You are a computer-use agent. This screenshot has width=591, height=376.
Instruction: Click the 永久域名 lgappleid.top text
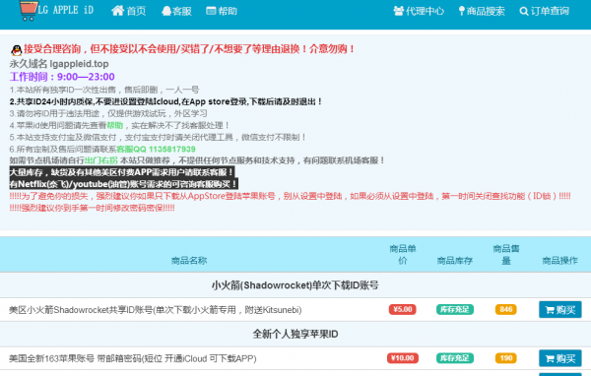coord(59,64)
